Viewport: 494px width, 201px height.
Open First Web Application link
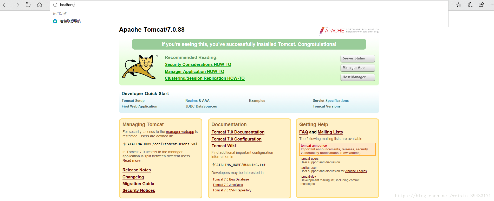tap(139, 106)
